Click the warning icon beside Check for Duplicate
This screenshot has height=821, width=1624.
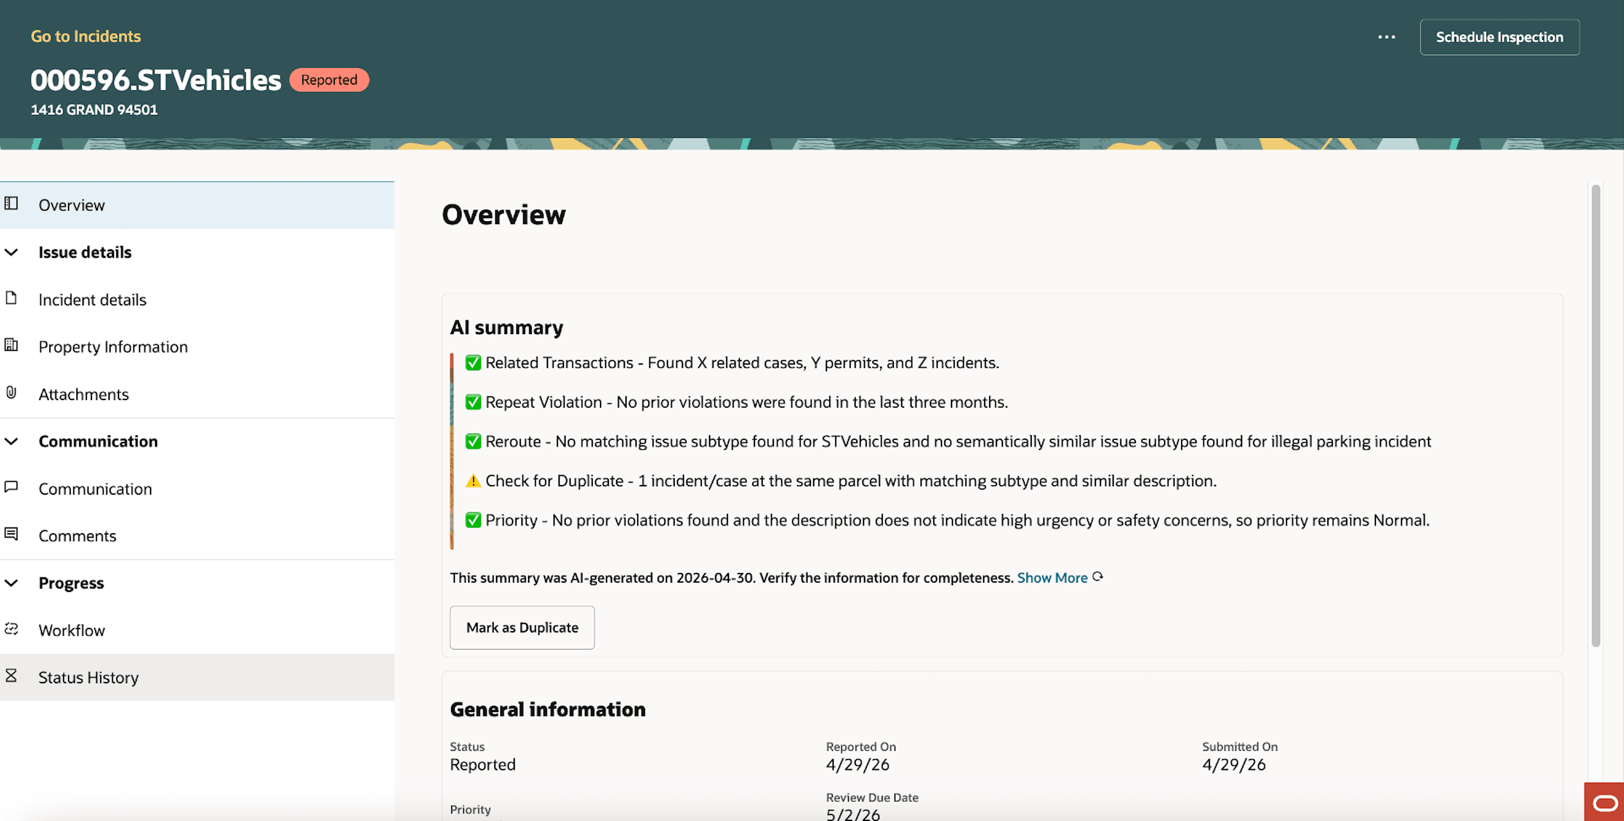473,481
